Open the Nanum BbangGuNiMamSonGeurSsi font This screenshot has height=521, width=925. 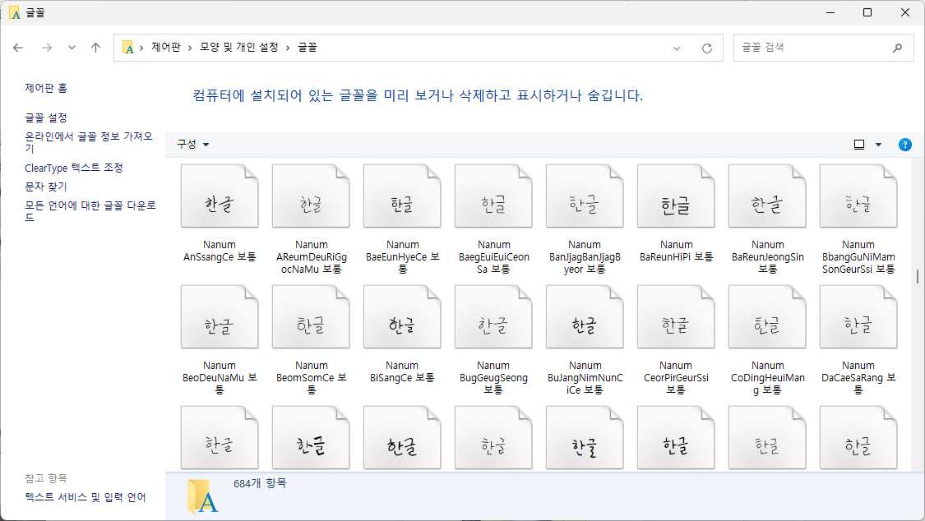point(858,196)
